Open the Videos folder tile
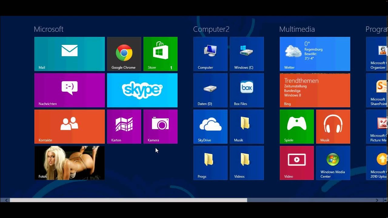 247,163
